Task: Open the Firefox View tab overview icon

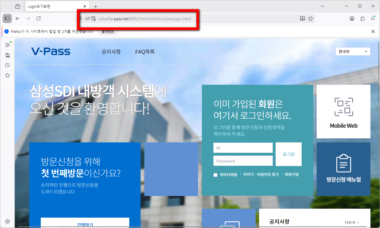Action: 18,6
